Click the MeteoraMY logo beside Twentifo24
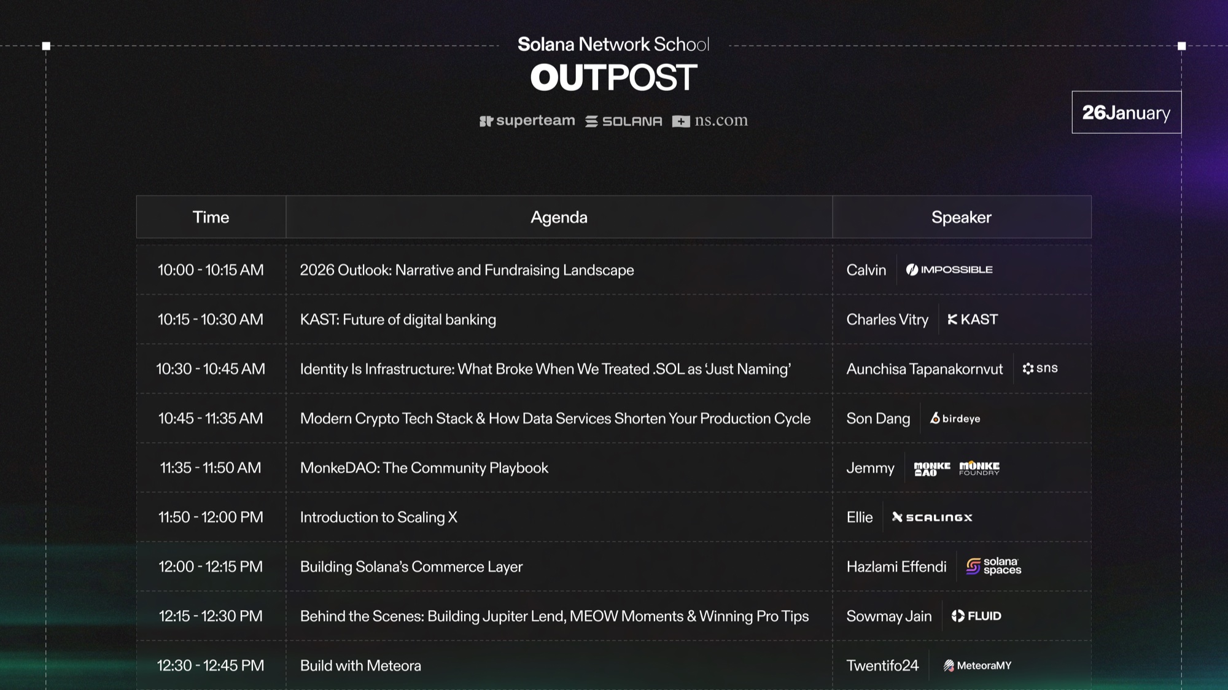This screenshot has height=690, width=1228. click(977, 665)
